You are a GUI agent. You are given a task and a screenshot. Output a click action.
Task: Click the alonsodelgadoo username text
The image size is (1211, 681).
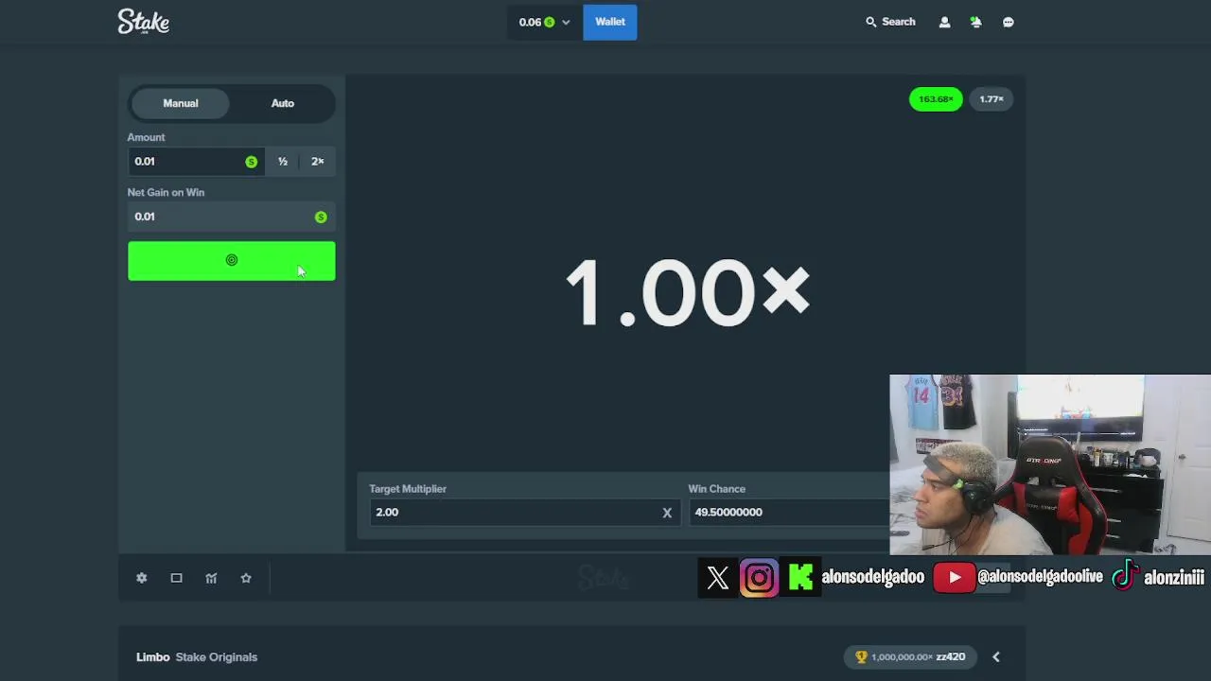873,577
